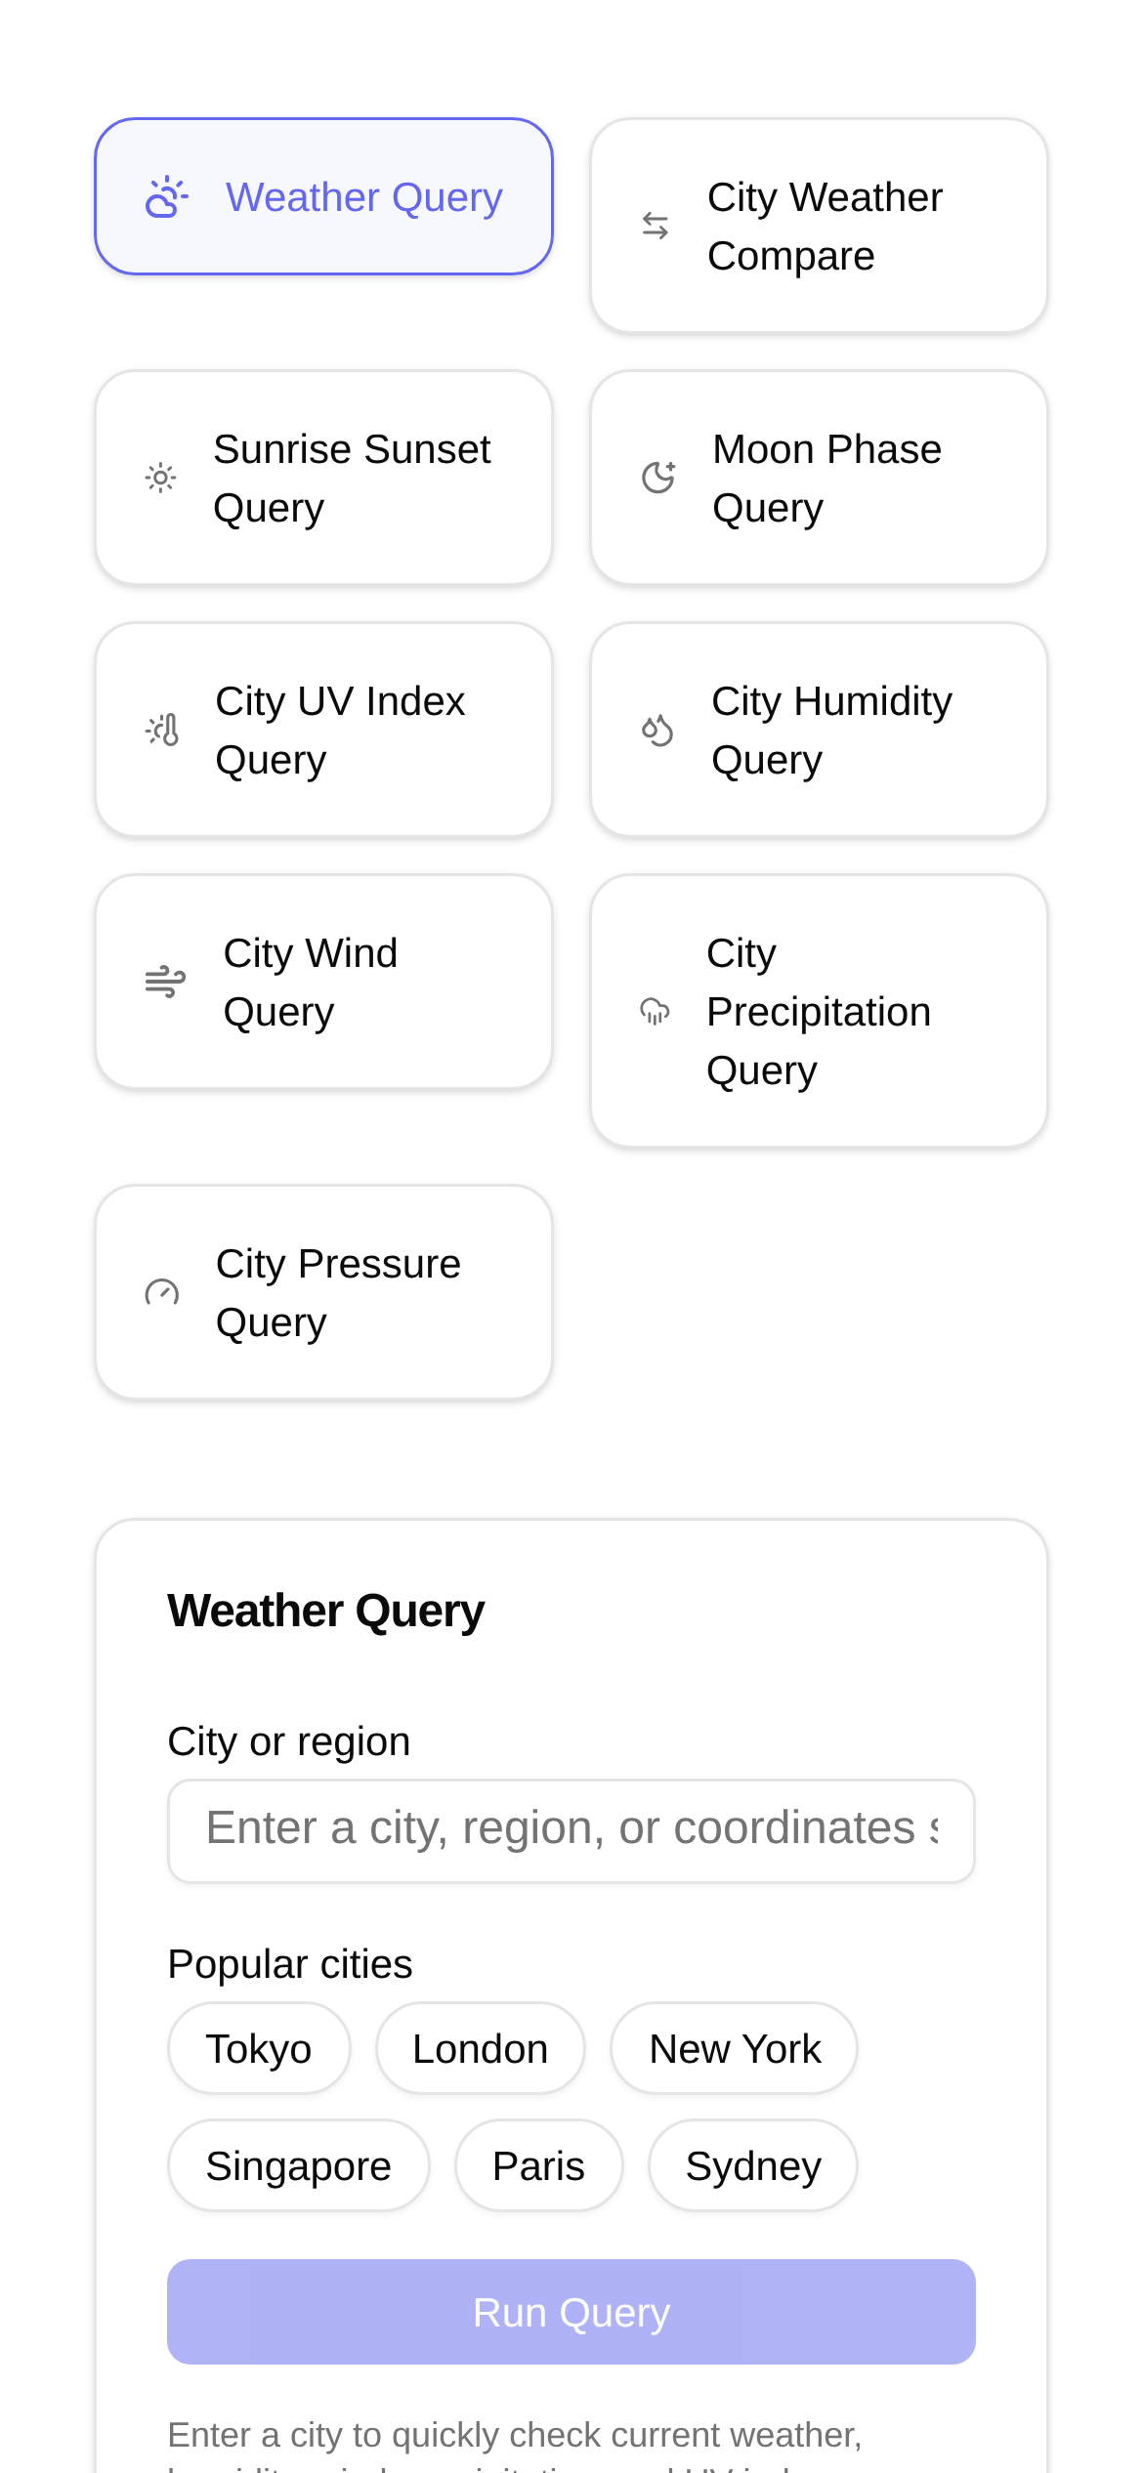Click the droplets icon for City Humidity

(657, 731)
